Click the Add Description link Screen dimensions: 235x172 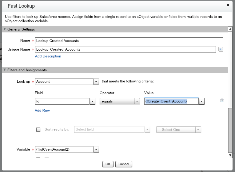pos(48,56)
